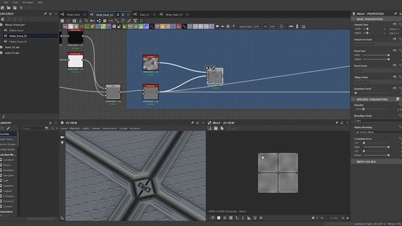Click the histogram icon in 2D View bottom bar
The height and width of the screenshot is (226, 402).
point(249,218)
